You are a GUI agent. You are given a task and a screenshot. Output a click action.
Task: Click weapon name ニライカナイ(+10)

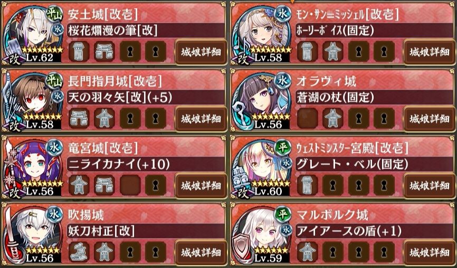(x=119, y=164)
